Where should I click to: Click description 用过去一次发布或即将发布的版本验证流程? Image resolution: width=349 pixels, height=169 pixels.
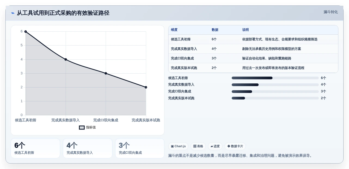pyautogui.click(x=273, y=68)
